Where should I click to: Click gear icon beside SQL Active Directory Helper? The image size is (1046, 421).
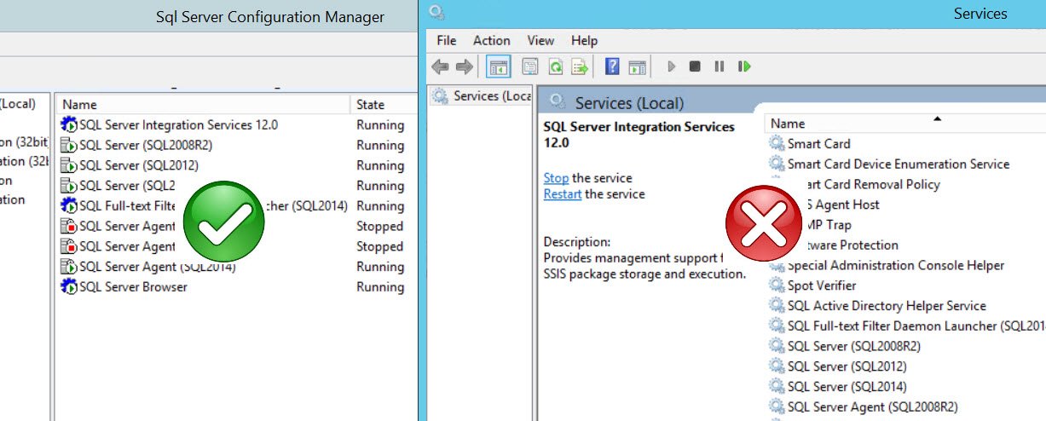tap(777, 306)
